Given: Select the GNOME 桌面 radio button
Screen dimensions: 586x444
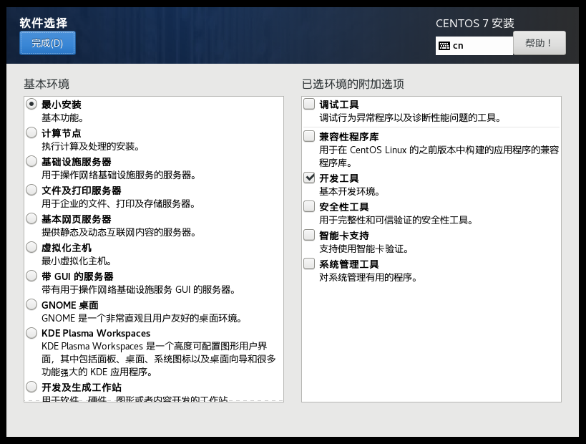Looking at the screenshot, I should [31, 304].
